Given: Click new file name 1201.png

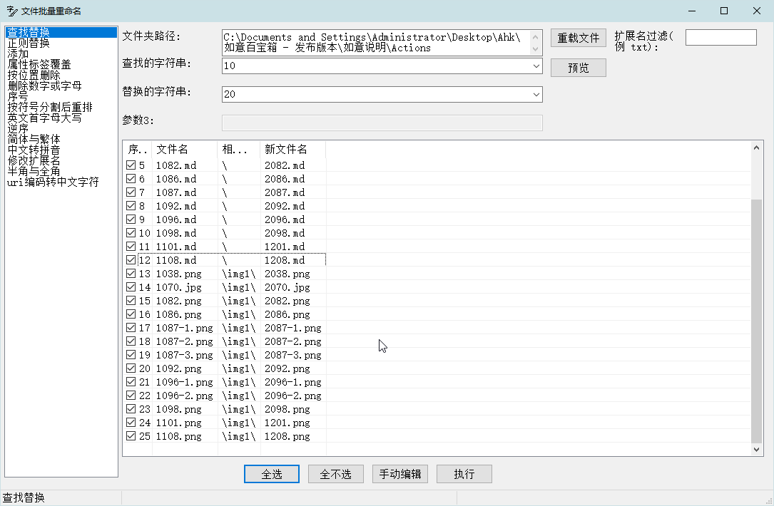Looking at the screenshot, I should 287,423.
